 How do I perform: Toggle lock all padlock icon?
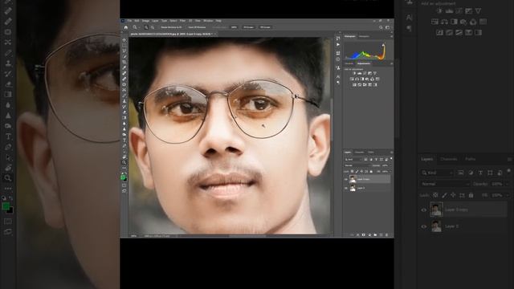coord(371,171)
